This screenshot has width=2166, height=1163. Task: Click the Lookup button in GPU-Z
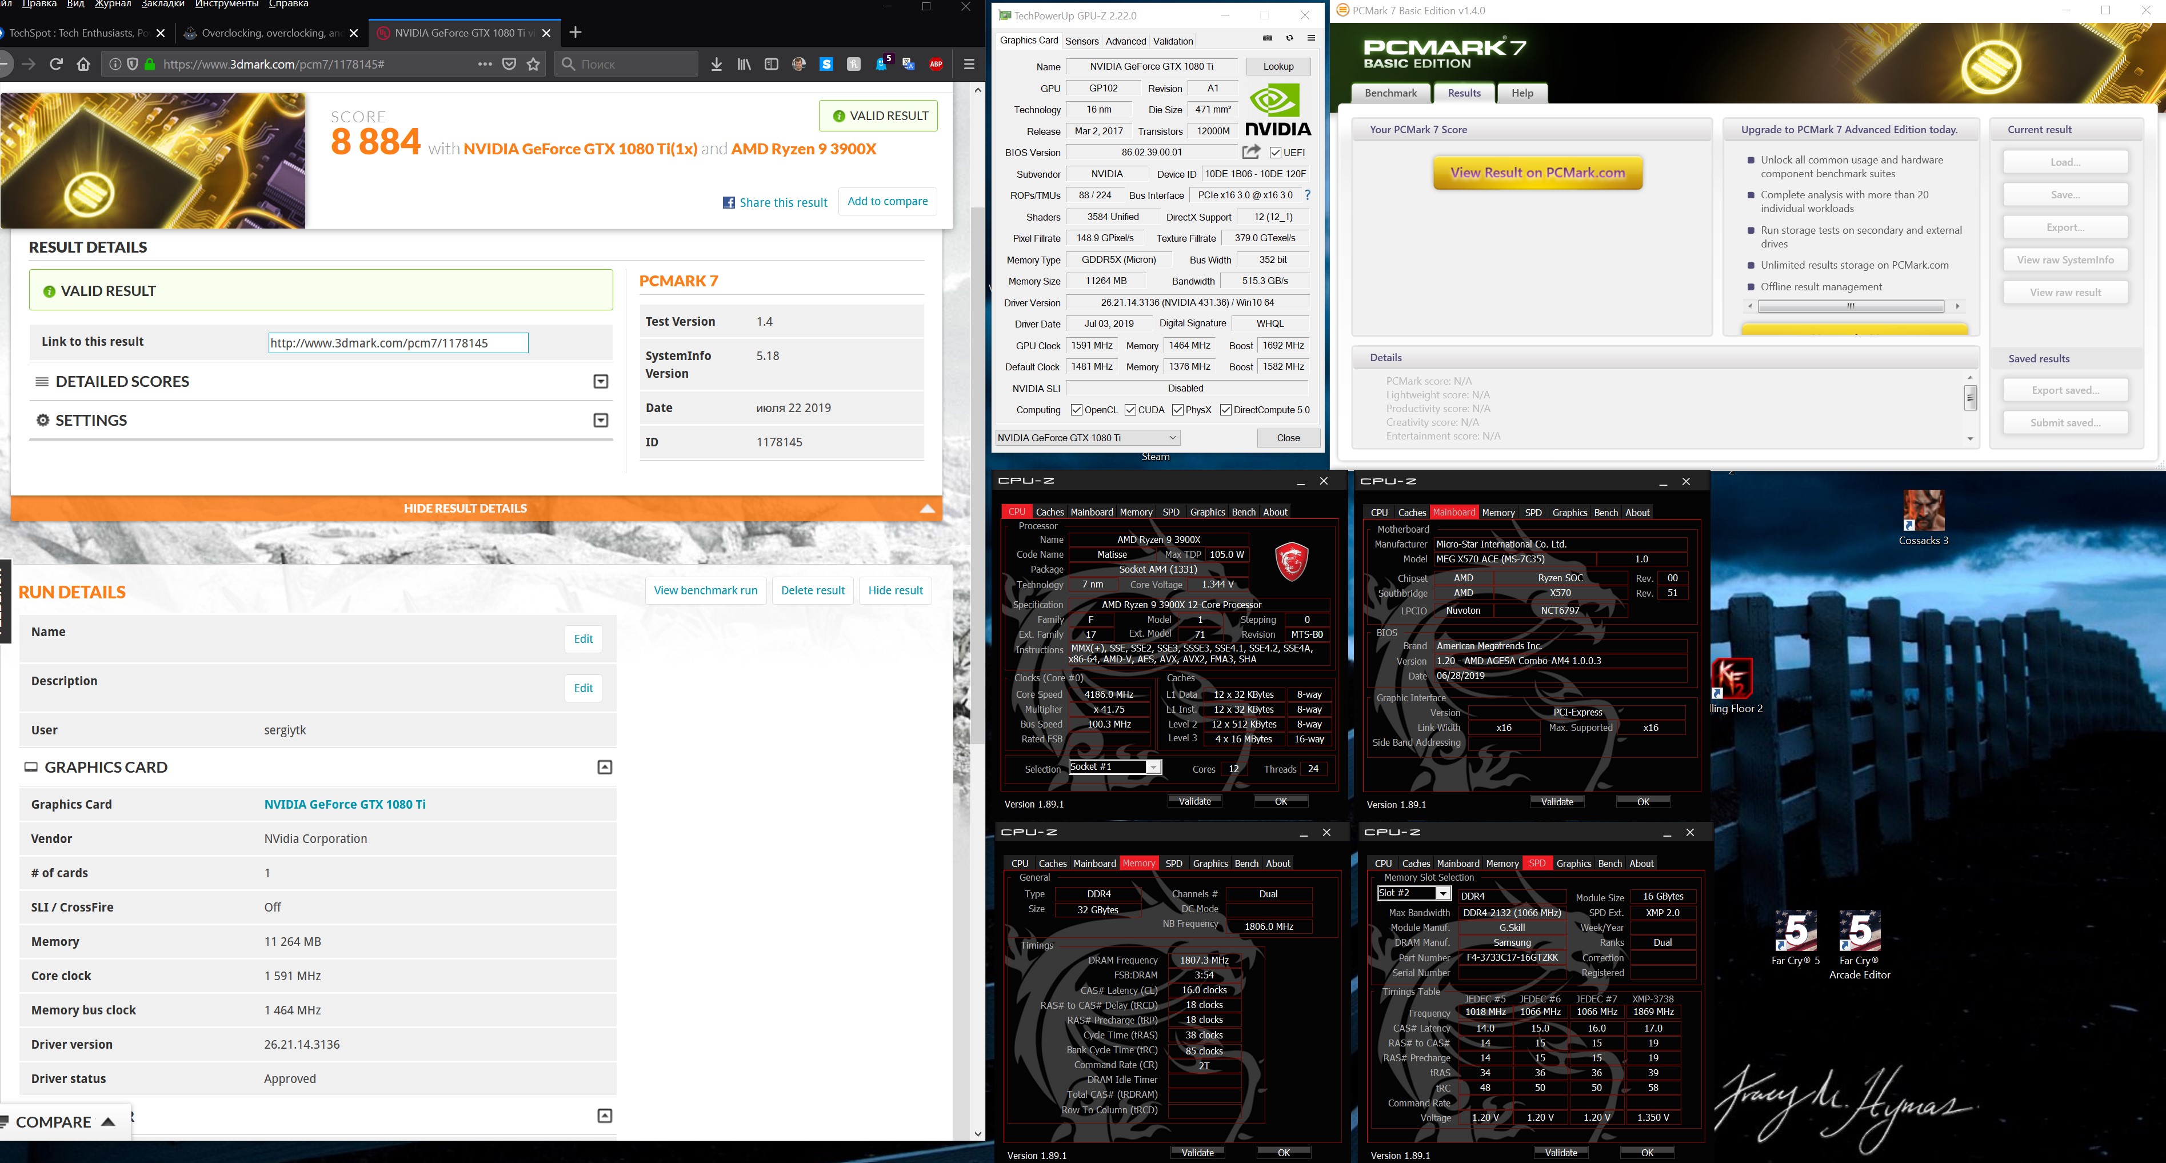click(x=1278, y=66)
